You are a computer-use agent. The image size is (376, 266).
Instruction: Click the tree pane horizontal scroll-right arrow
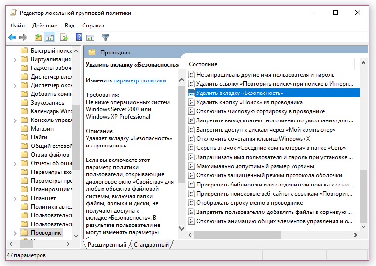click(68, 244)
